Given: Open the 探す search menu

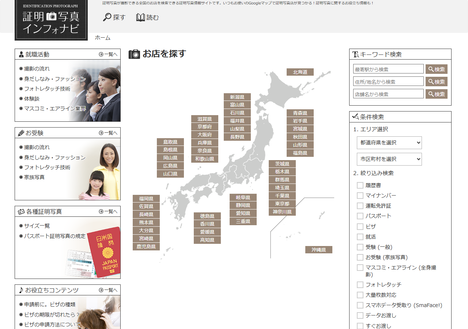Looking at the screenshot, I should [x=114, y=17].
